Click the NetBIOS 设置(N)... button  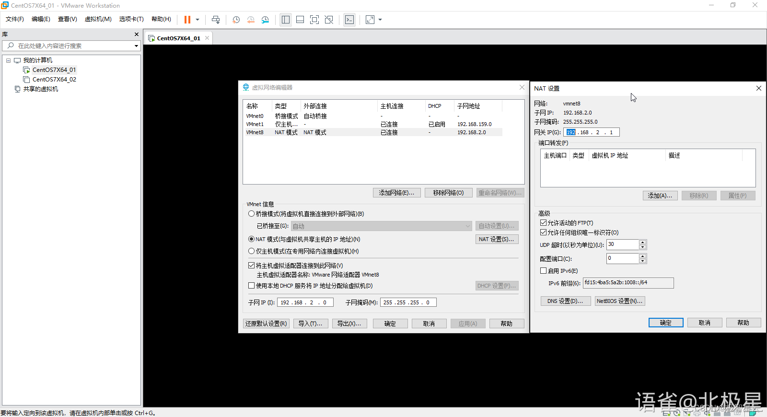click(620, 301)
